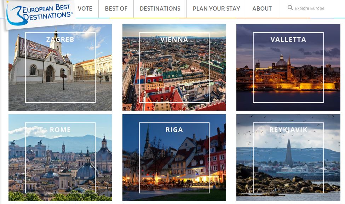This screenshot has width=345, height=204.
Task: Click the European Best Destinations logo
Action: point(37,11)
